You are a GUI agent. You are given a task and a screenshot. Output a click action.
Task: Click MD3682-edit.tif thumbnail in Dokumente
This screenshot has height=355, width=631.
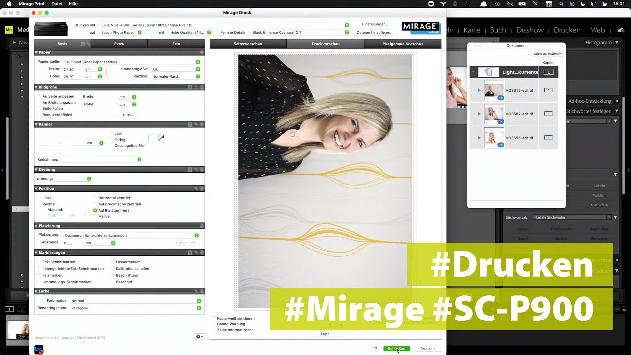(494, 114)
